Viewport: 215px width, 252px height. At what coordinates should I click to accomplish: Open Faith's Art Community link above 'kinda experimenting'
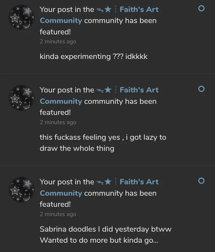[x=139, y=10]
